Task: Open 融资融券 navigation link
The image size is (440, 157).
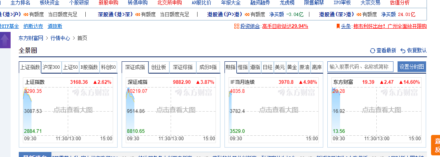Action: (260, 3)
